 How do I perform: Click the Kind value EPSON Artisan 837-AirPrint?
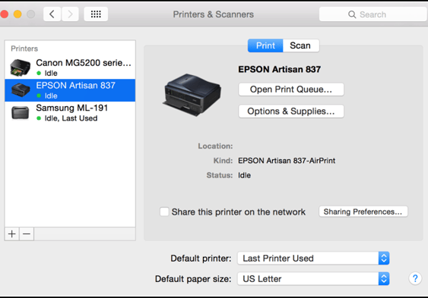pos(287,161)
